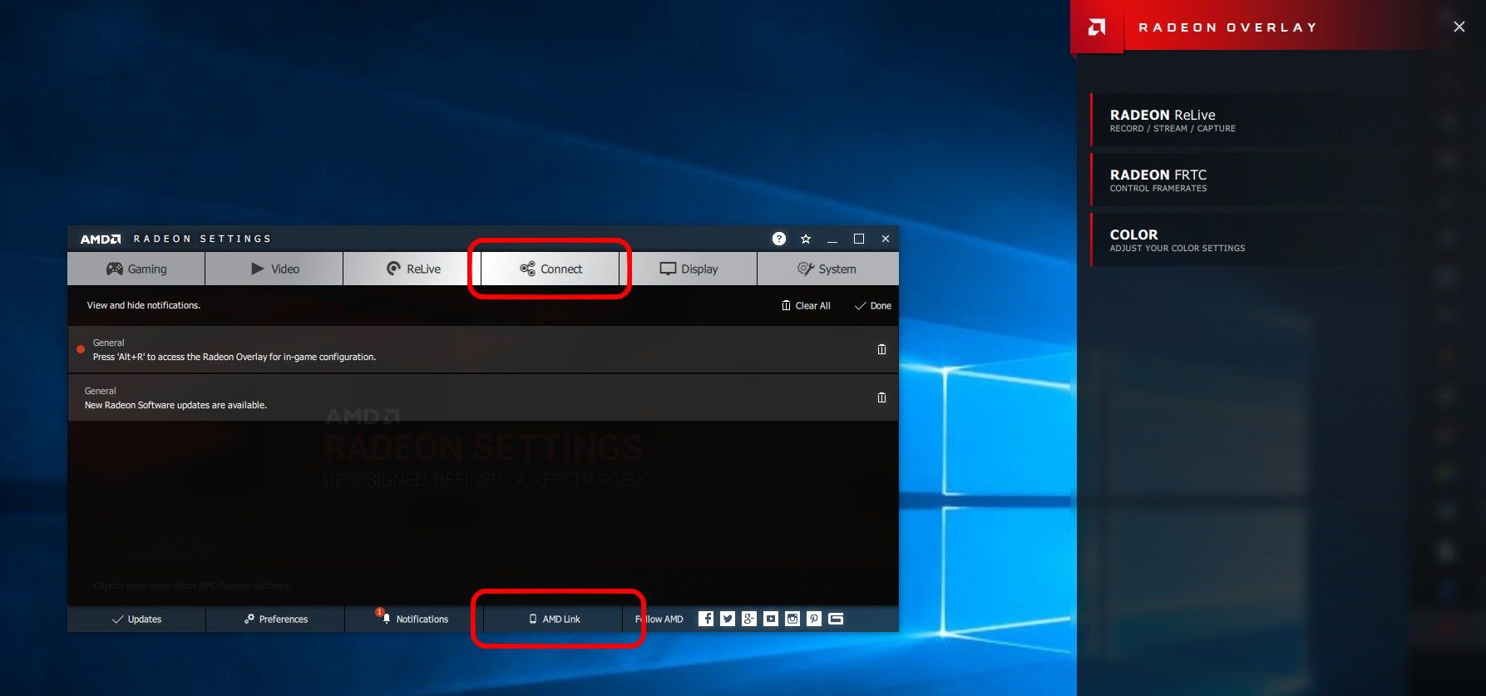1486x696 pixels.
Task: Maximize the Radeon Settings window
Action: point(859,239)
